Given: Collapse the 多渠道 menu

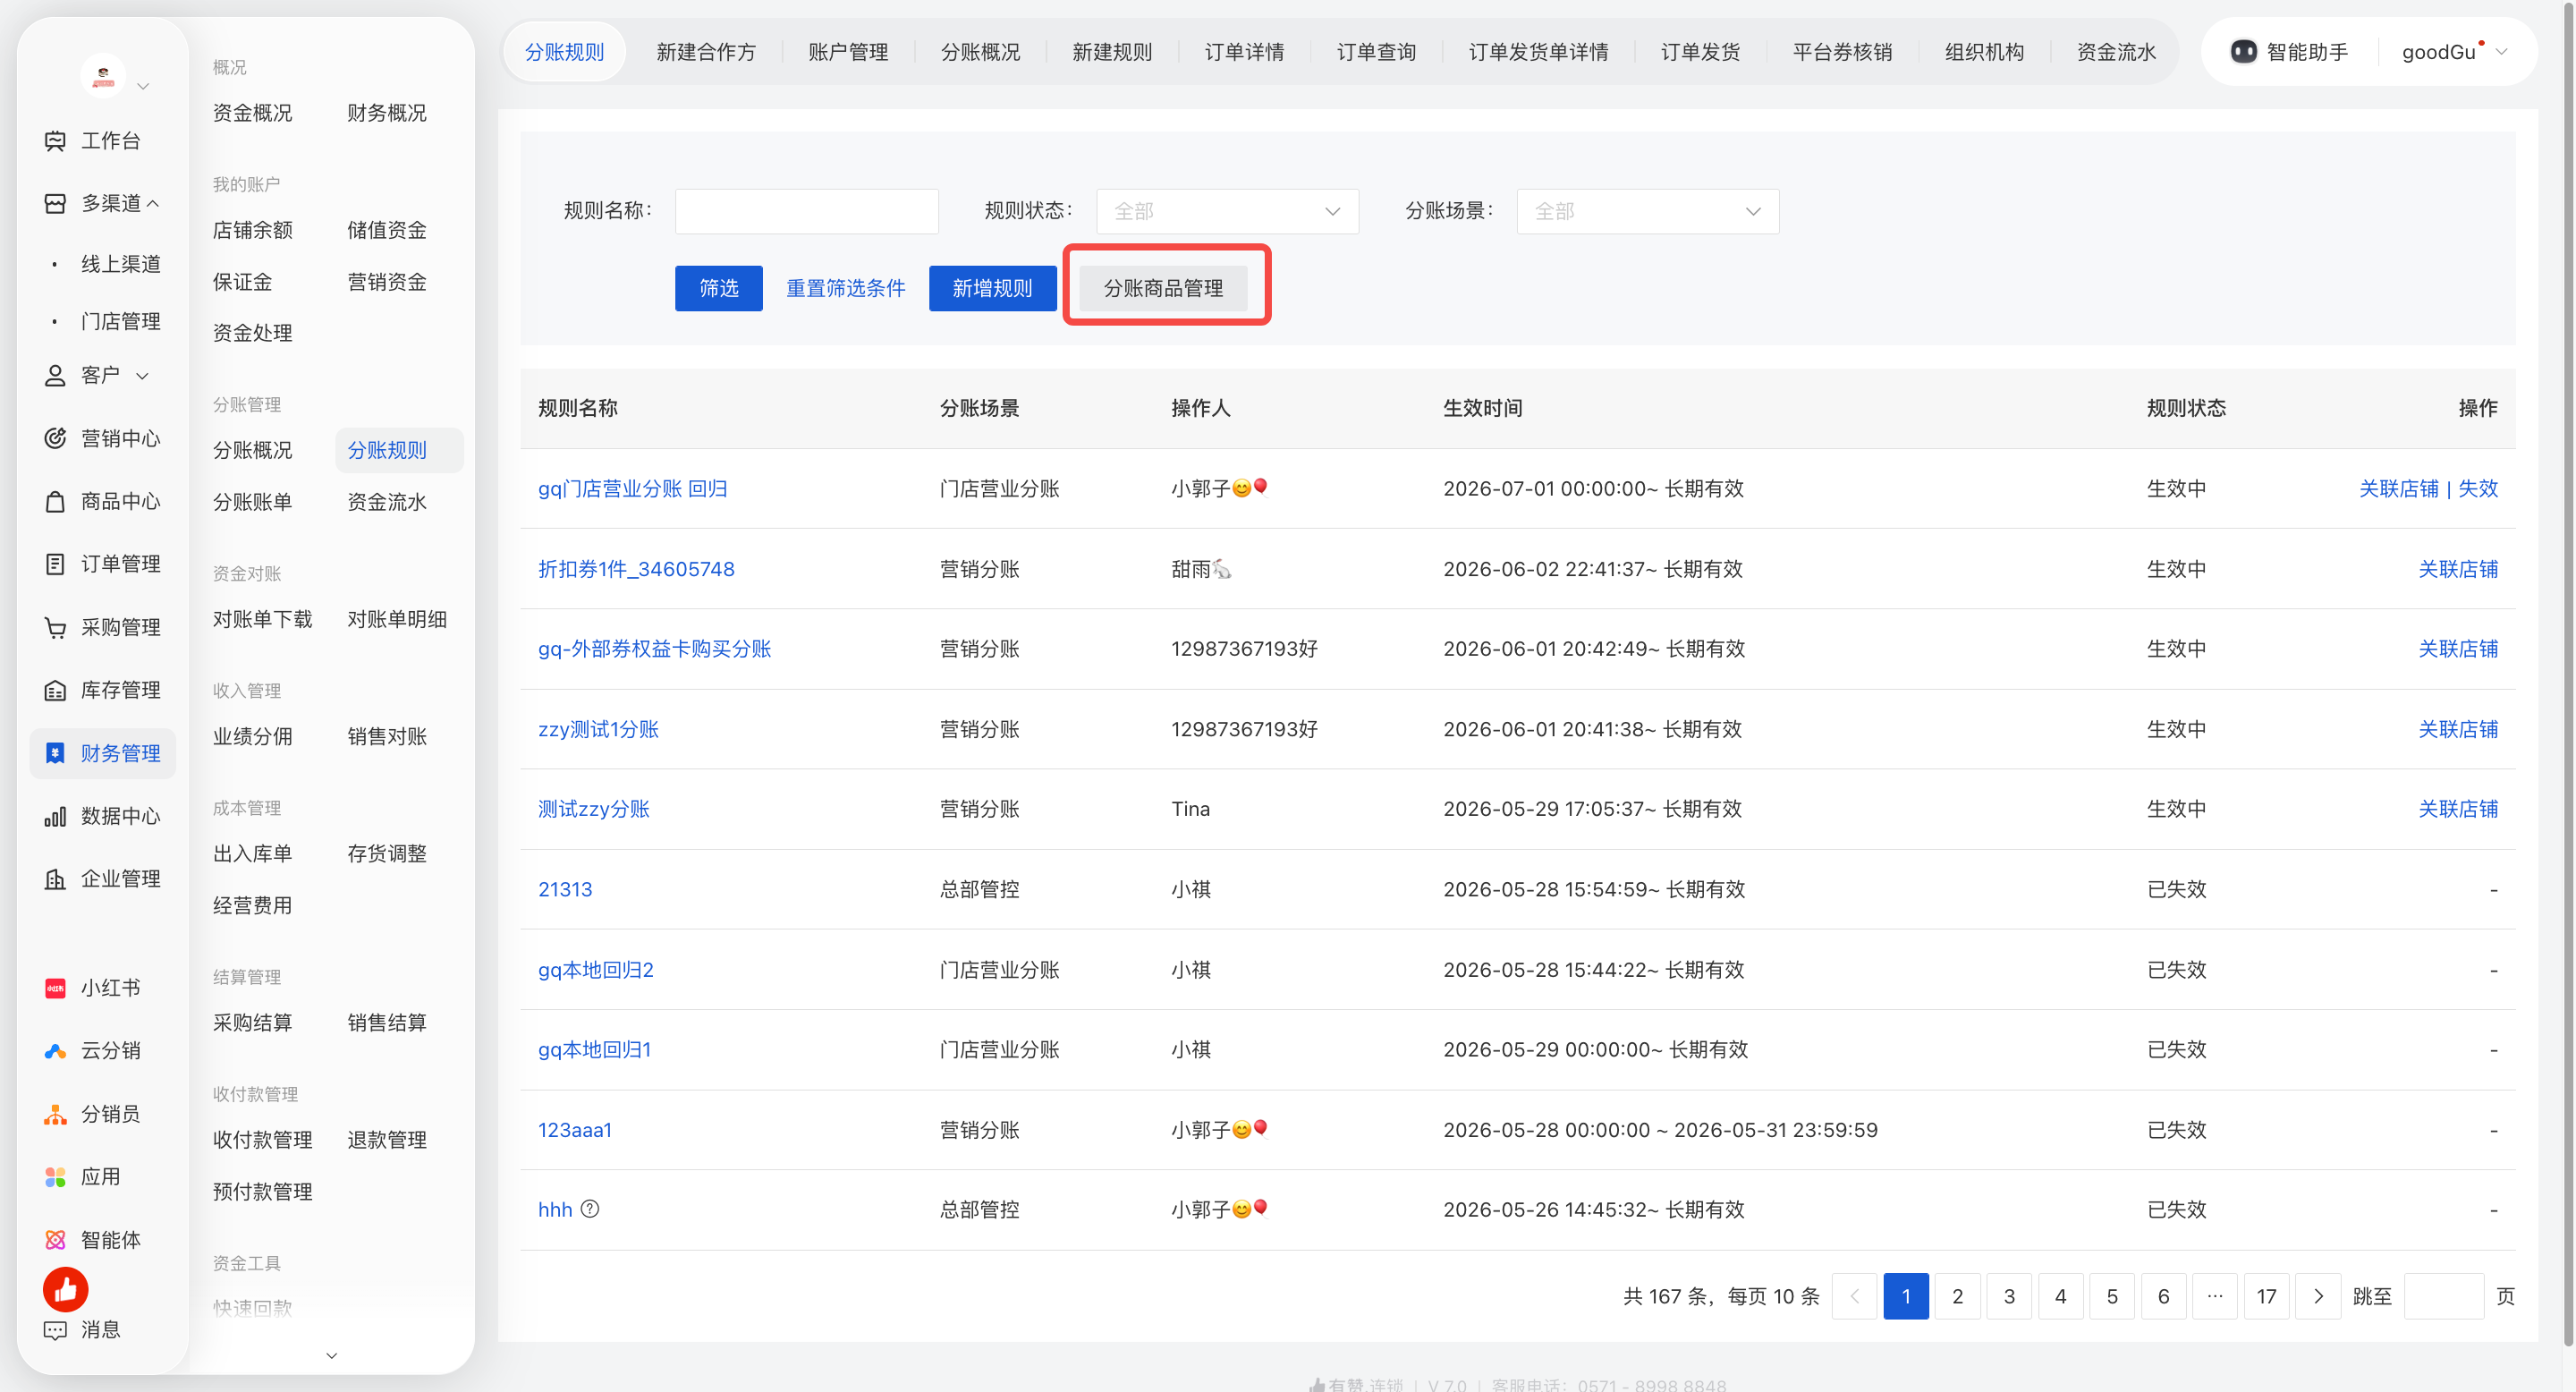Looking at the screenshot, I should 153,203.
